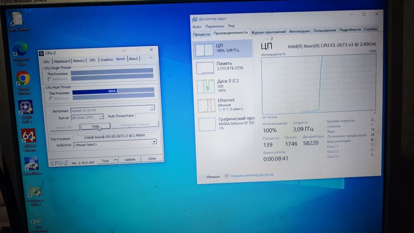Select Диск 0 (C:) graph thumbnail
This screenshot has height=233, width=414.
coord(206,86)
